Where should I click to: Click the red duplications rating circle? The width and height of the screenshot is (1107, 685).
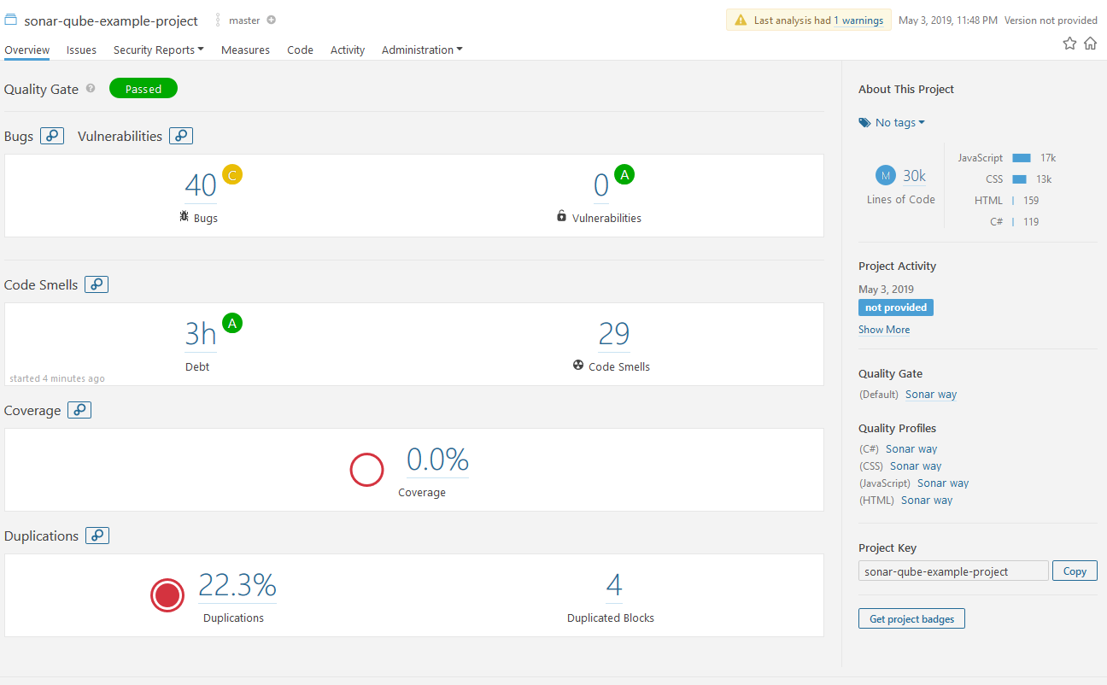click(x=167, y=595)
